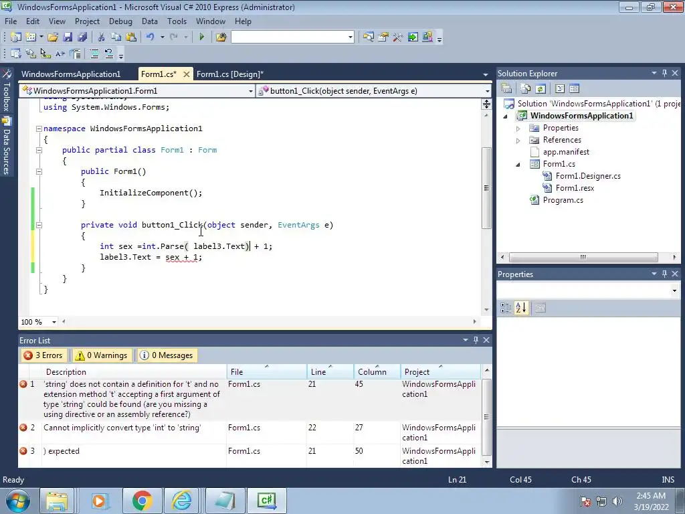Refresh the Solution Explorer
The width and height of the screenshot is (685, 514).
[x=541, y=89]
